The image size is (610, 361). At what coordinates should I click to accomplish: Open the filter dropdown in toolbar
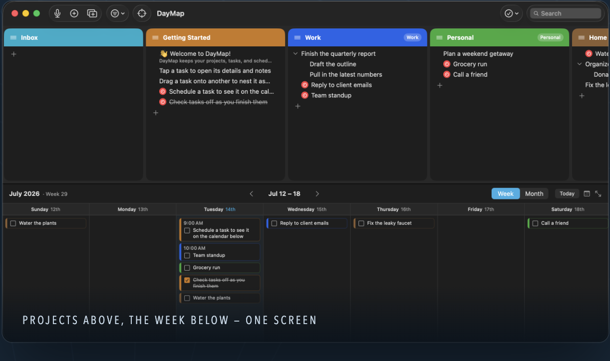[118, 13]
